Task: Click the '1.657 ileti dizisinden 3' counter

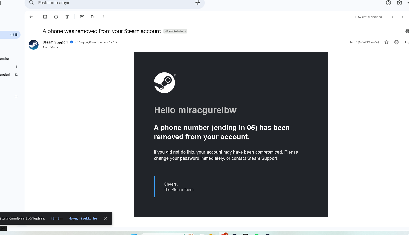Action: point(369,17)
